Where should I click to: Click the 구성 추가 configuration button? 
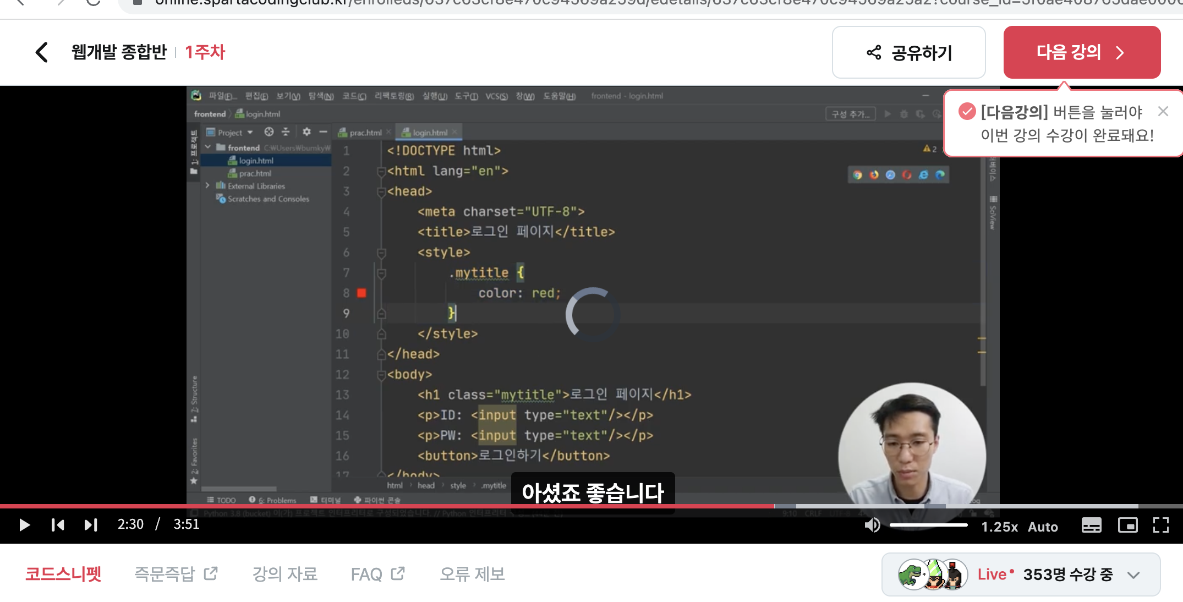(851, 114)
